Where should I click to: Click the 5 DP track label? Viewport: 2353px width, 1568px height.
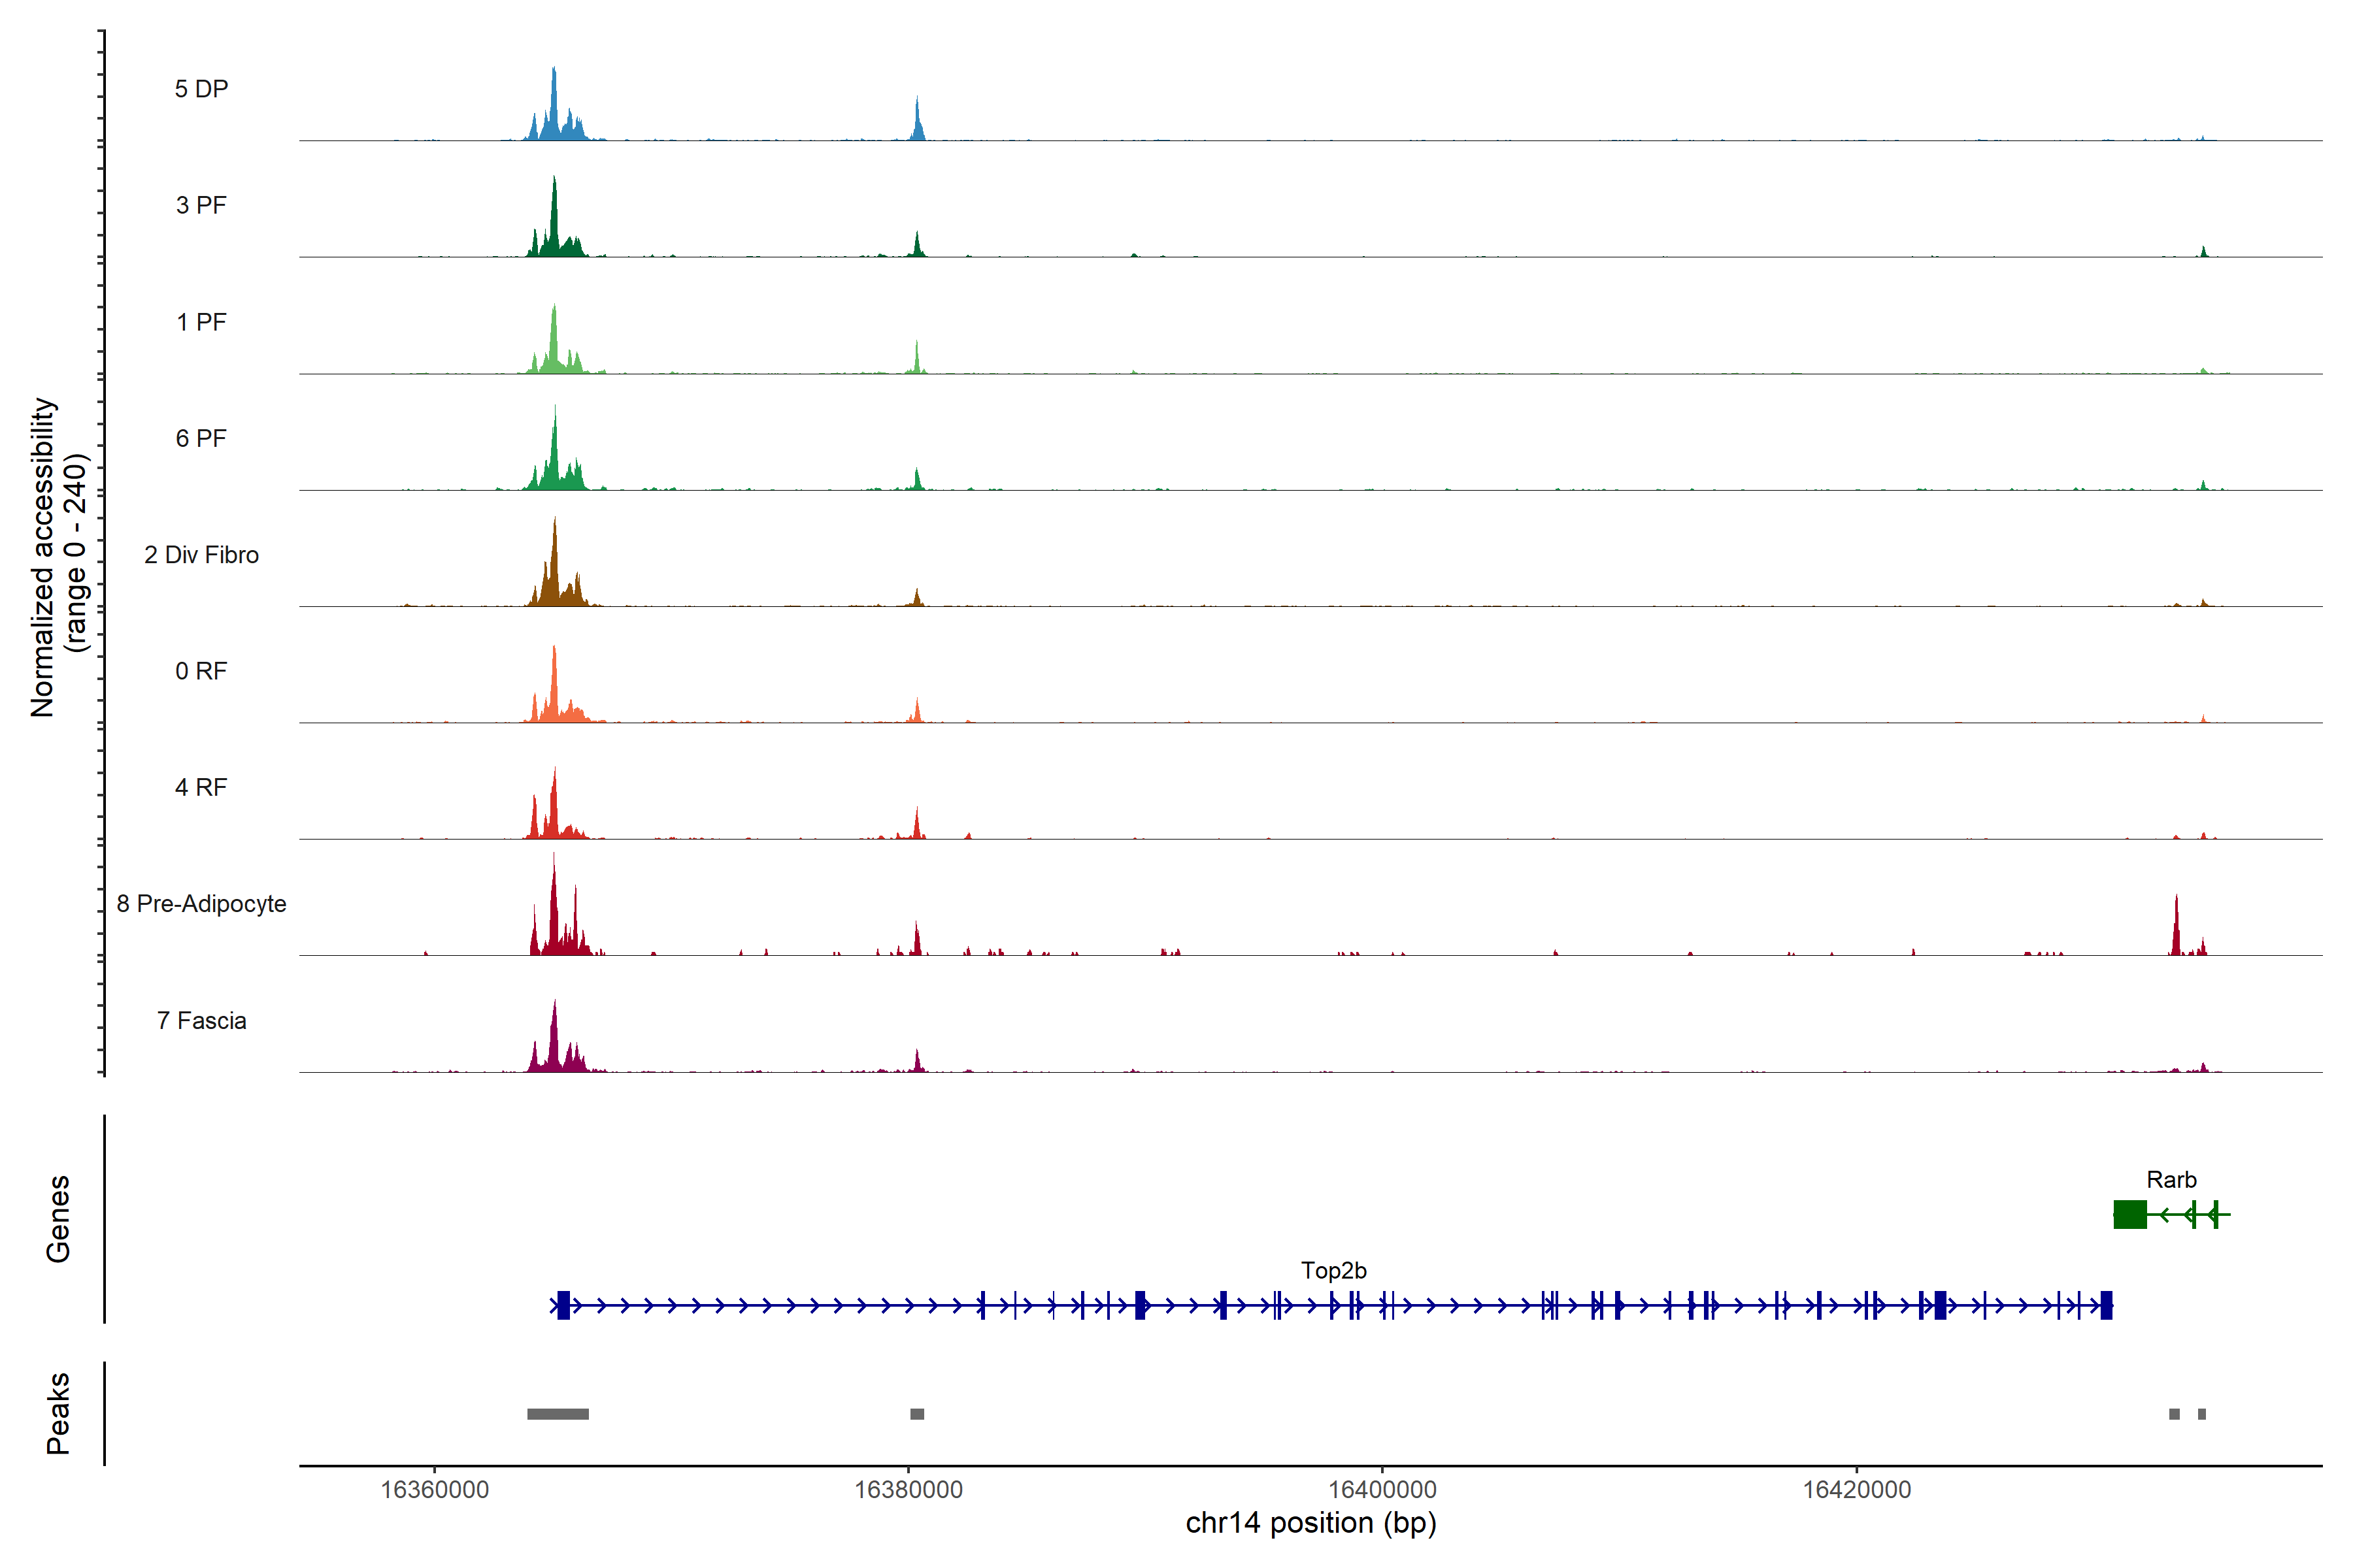click(x=201, y=89)
